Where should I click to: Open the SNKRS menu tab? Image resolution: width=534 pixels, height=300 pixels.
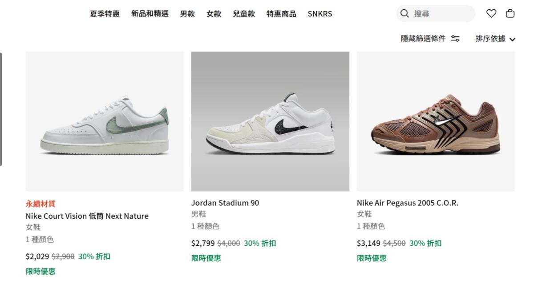click(320, 13)
